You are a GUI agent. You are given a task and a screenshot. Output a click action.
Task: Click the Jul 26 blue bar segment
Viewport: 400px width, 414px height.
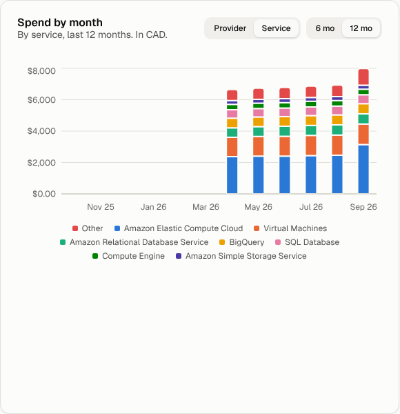[311, 175]
